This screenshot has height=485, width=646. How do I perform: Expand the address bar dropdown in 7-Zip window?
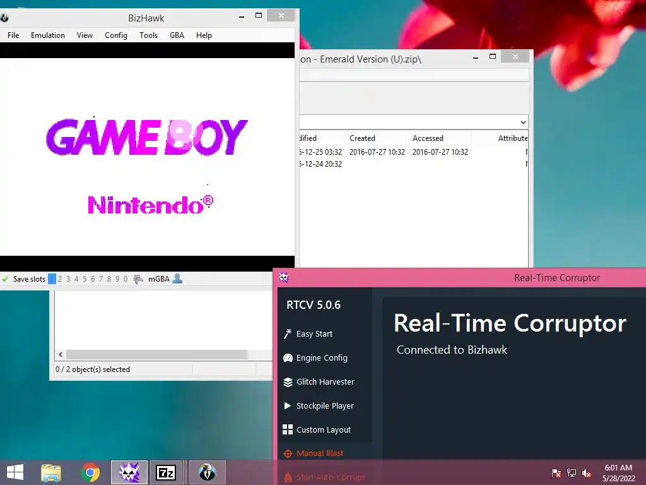(523, 122)
